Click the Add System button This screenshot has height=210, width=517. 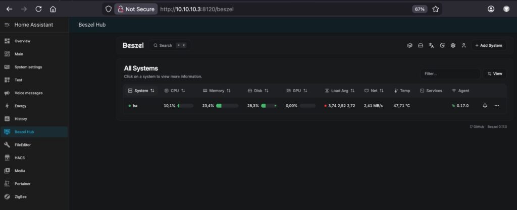(x=489, y=45)
